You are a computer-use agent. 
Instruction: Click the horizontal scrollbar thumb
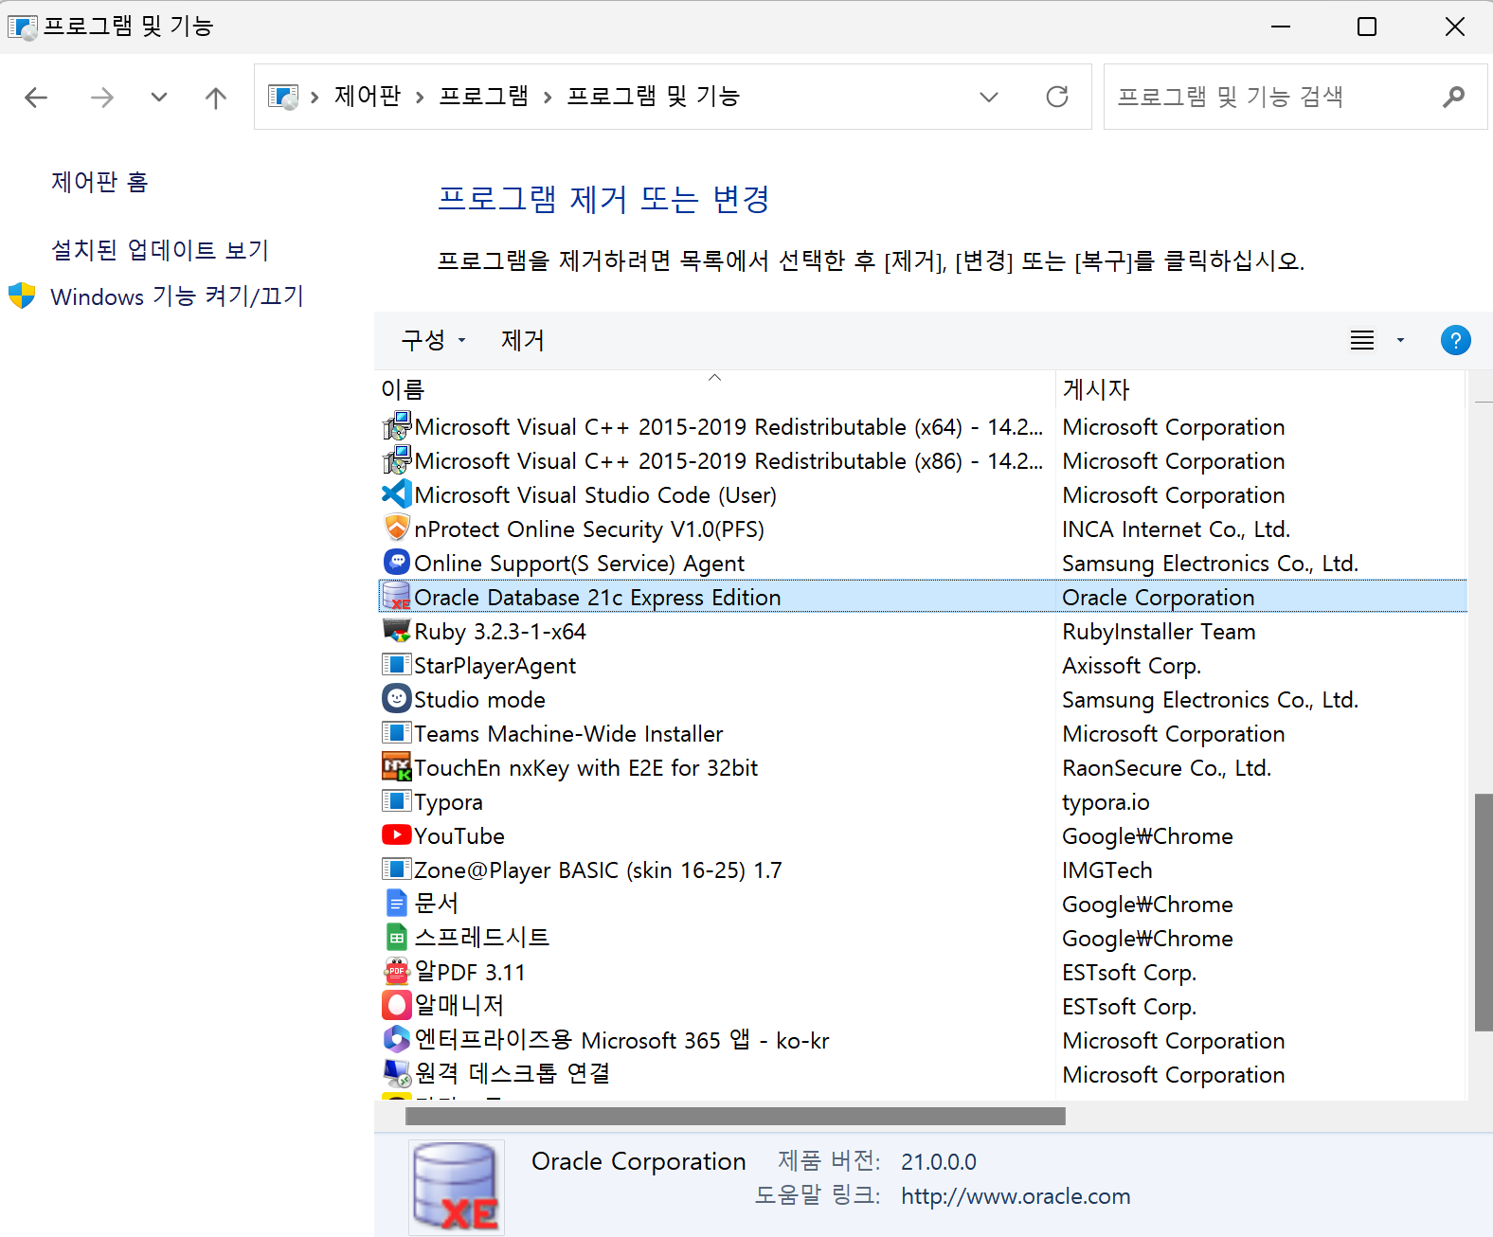tap(735, 1117)
